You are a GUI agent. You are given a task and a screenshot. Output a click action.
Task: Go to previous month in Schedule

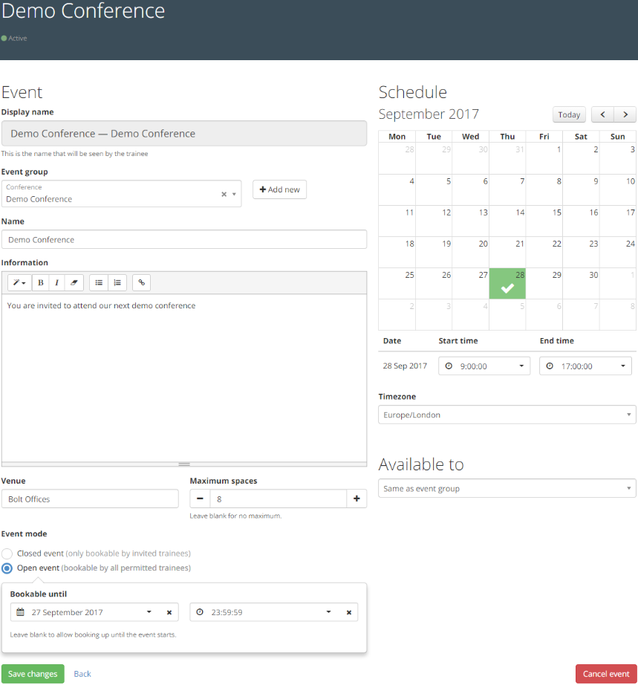tap(602, 114)
